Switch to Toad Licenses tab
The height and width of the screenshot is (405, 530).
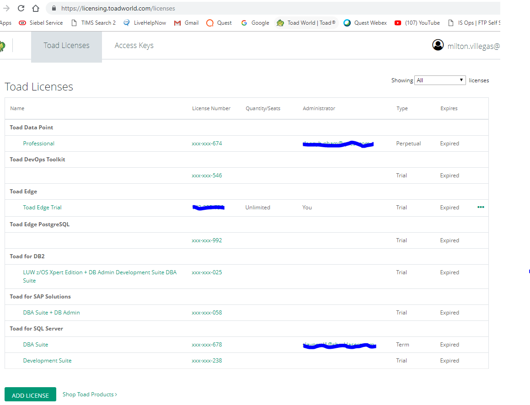coord(66,47)
